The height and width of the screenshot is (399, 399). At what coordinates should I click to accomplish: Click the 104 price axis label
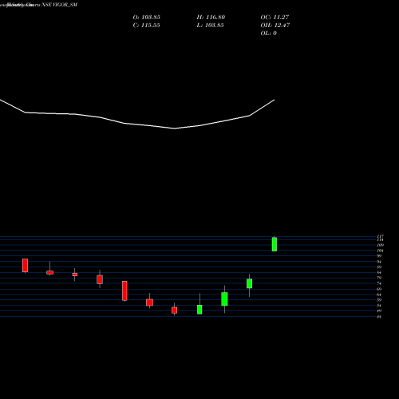(380, 251)
